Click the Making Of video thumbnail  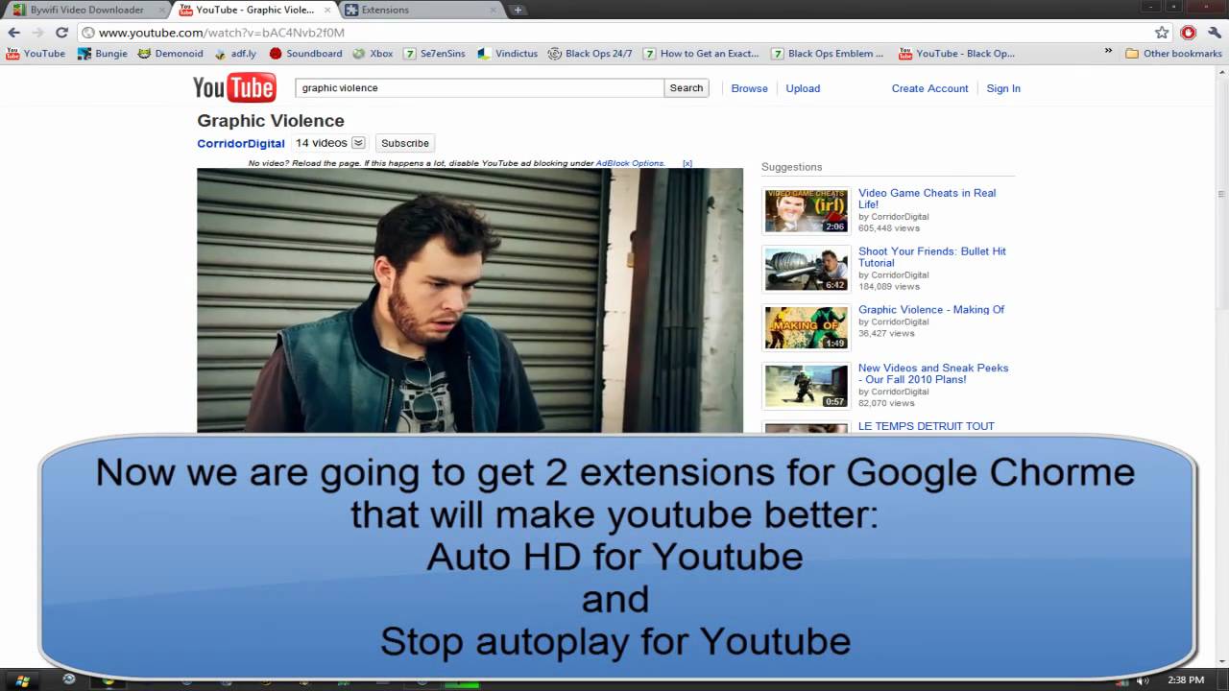(807, 327)
